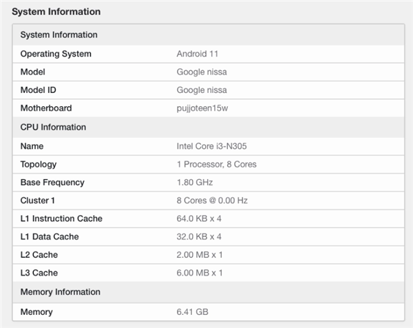
Task: Select the Android 11 value text
Action: (198, 54)
